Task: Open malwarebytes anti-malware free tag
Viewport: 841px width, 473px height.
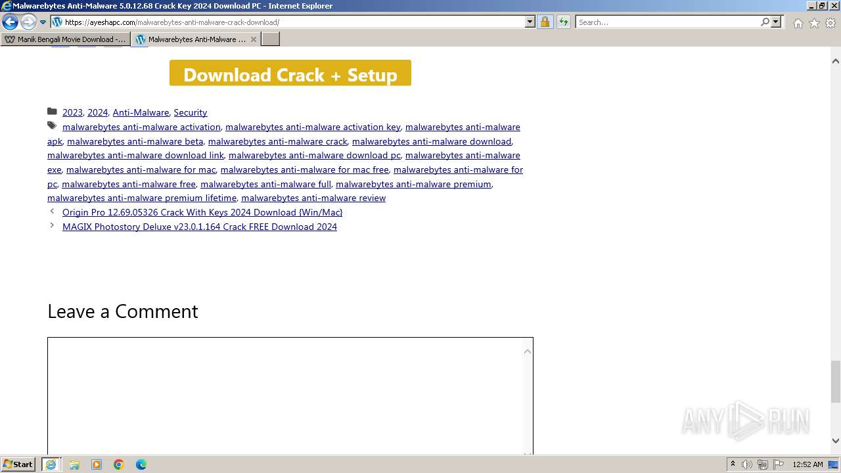Action: [129, 184]
